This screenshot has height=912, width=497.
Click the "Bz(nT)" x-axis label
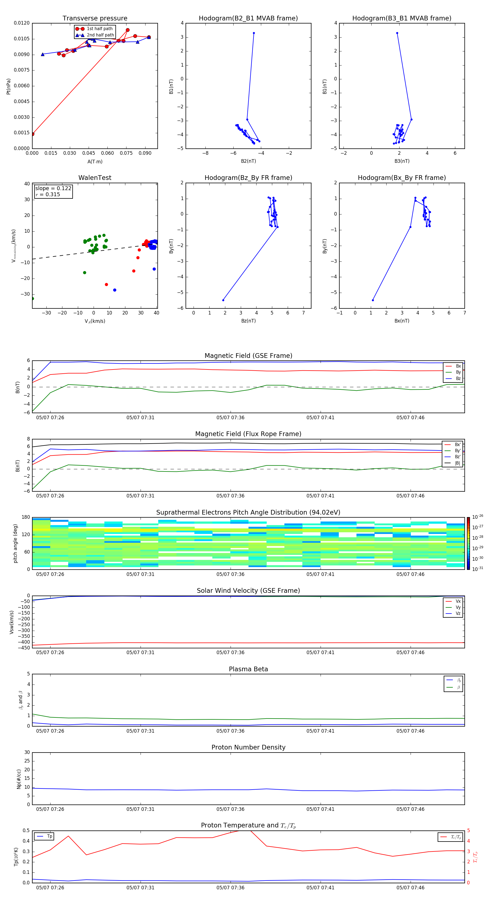pos(248,321)
